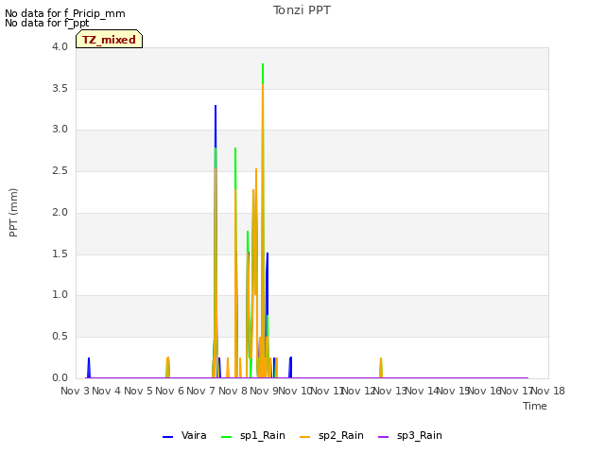Click the Tonzi PPT chart title

tap(302, 10)
